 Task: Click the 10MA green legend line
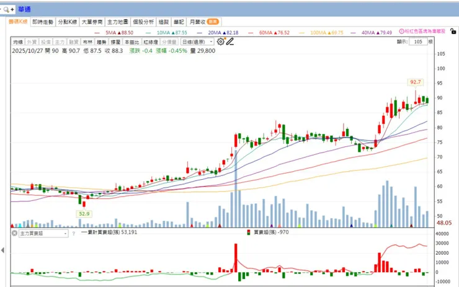pyautogui.click(x=148, y=33)
